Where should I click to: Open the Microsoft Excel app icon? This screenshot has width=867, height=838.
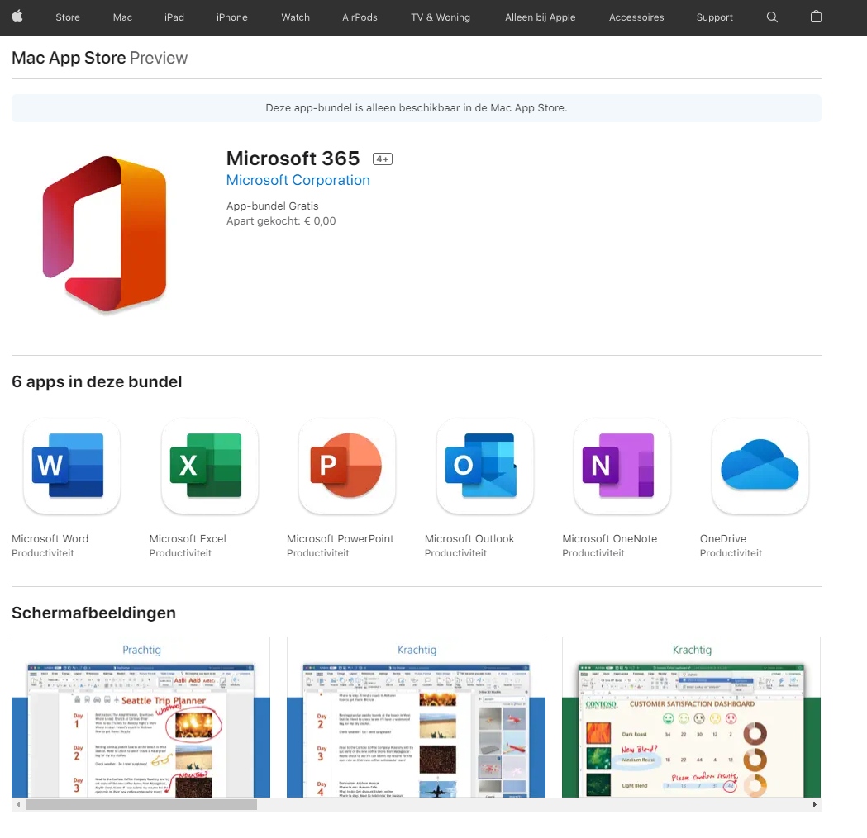click(x=210, y=466)
